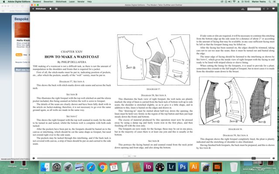Open the Trash in the Dock

234,167
